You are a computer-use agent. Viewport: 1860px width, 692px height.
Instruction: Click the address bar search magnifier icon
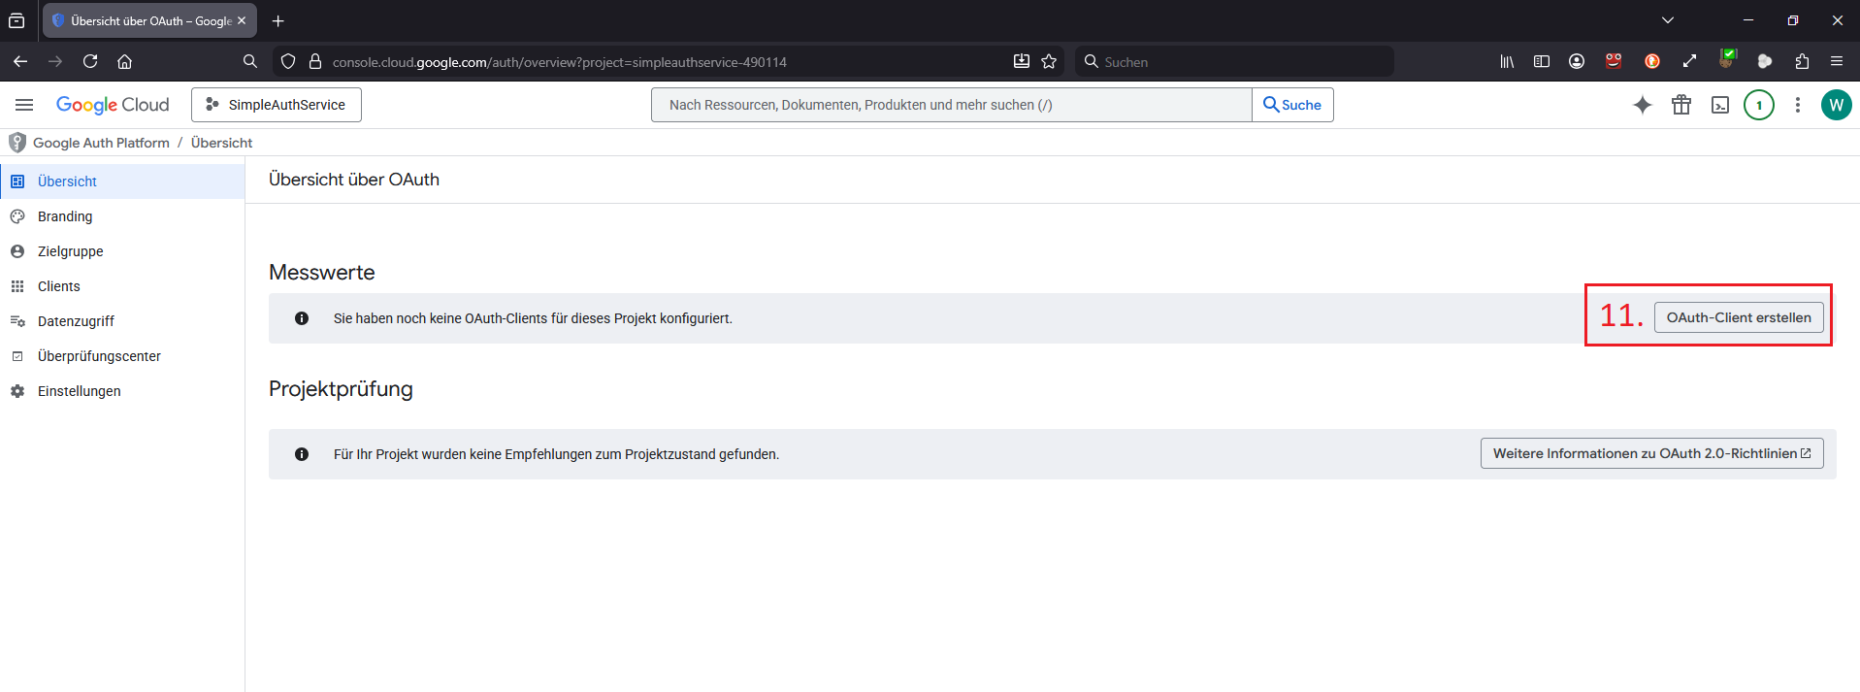(250, 61)
